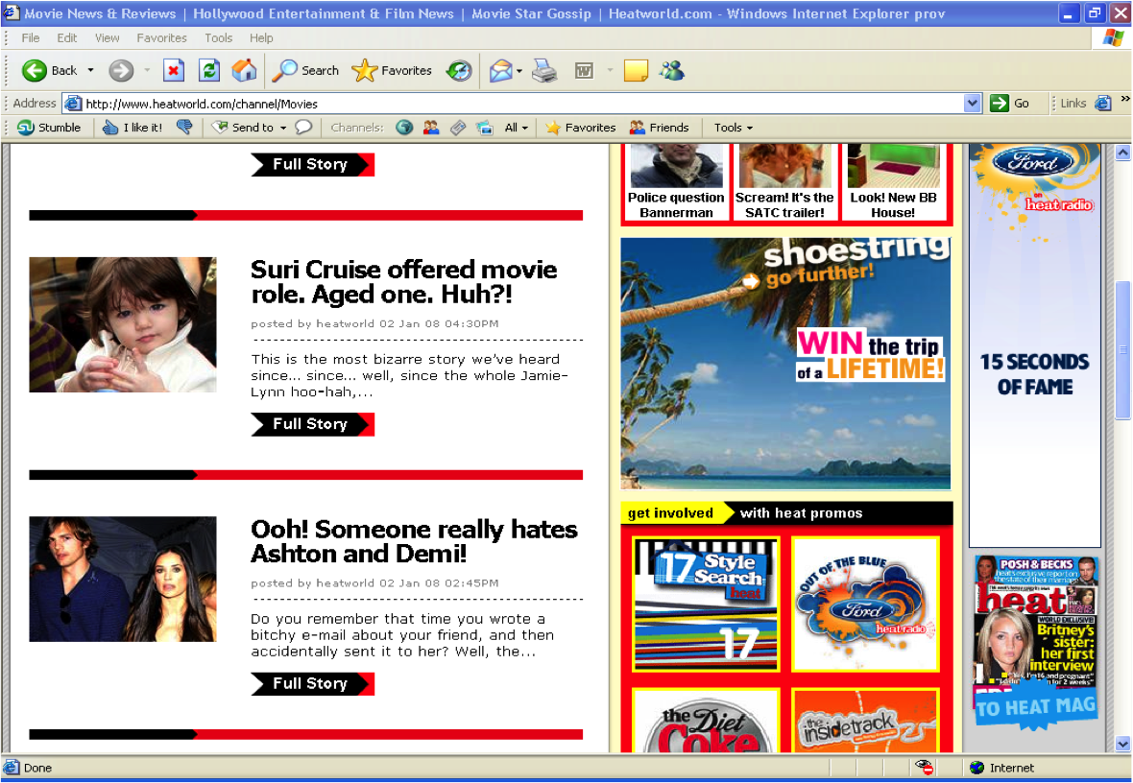Expand the Mail button dropdown arrow
This screenshot has width=1133, height=783.
519,70
